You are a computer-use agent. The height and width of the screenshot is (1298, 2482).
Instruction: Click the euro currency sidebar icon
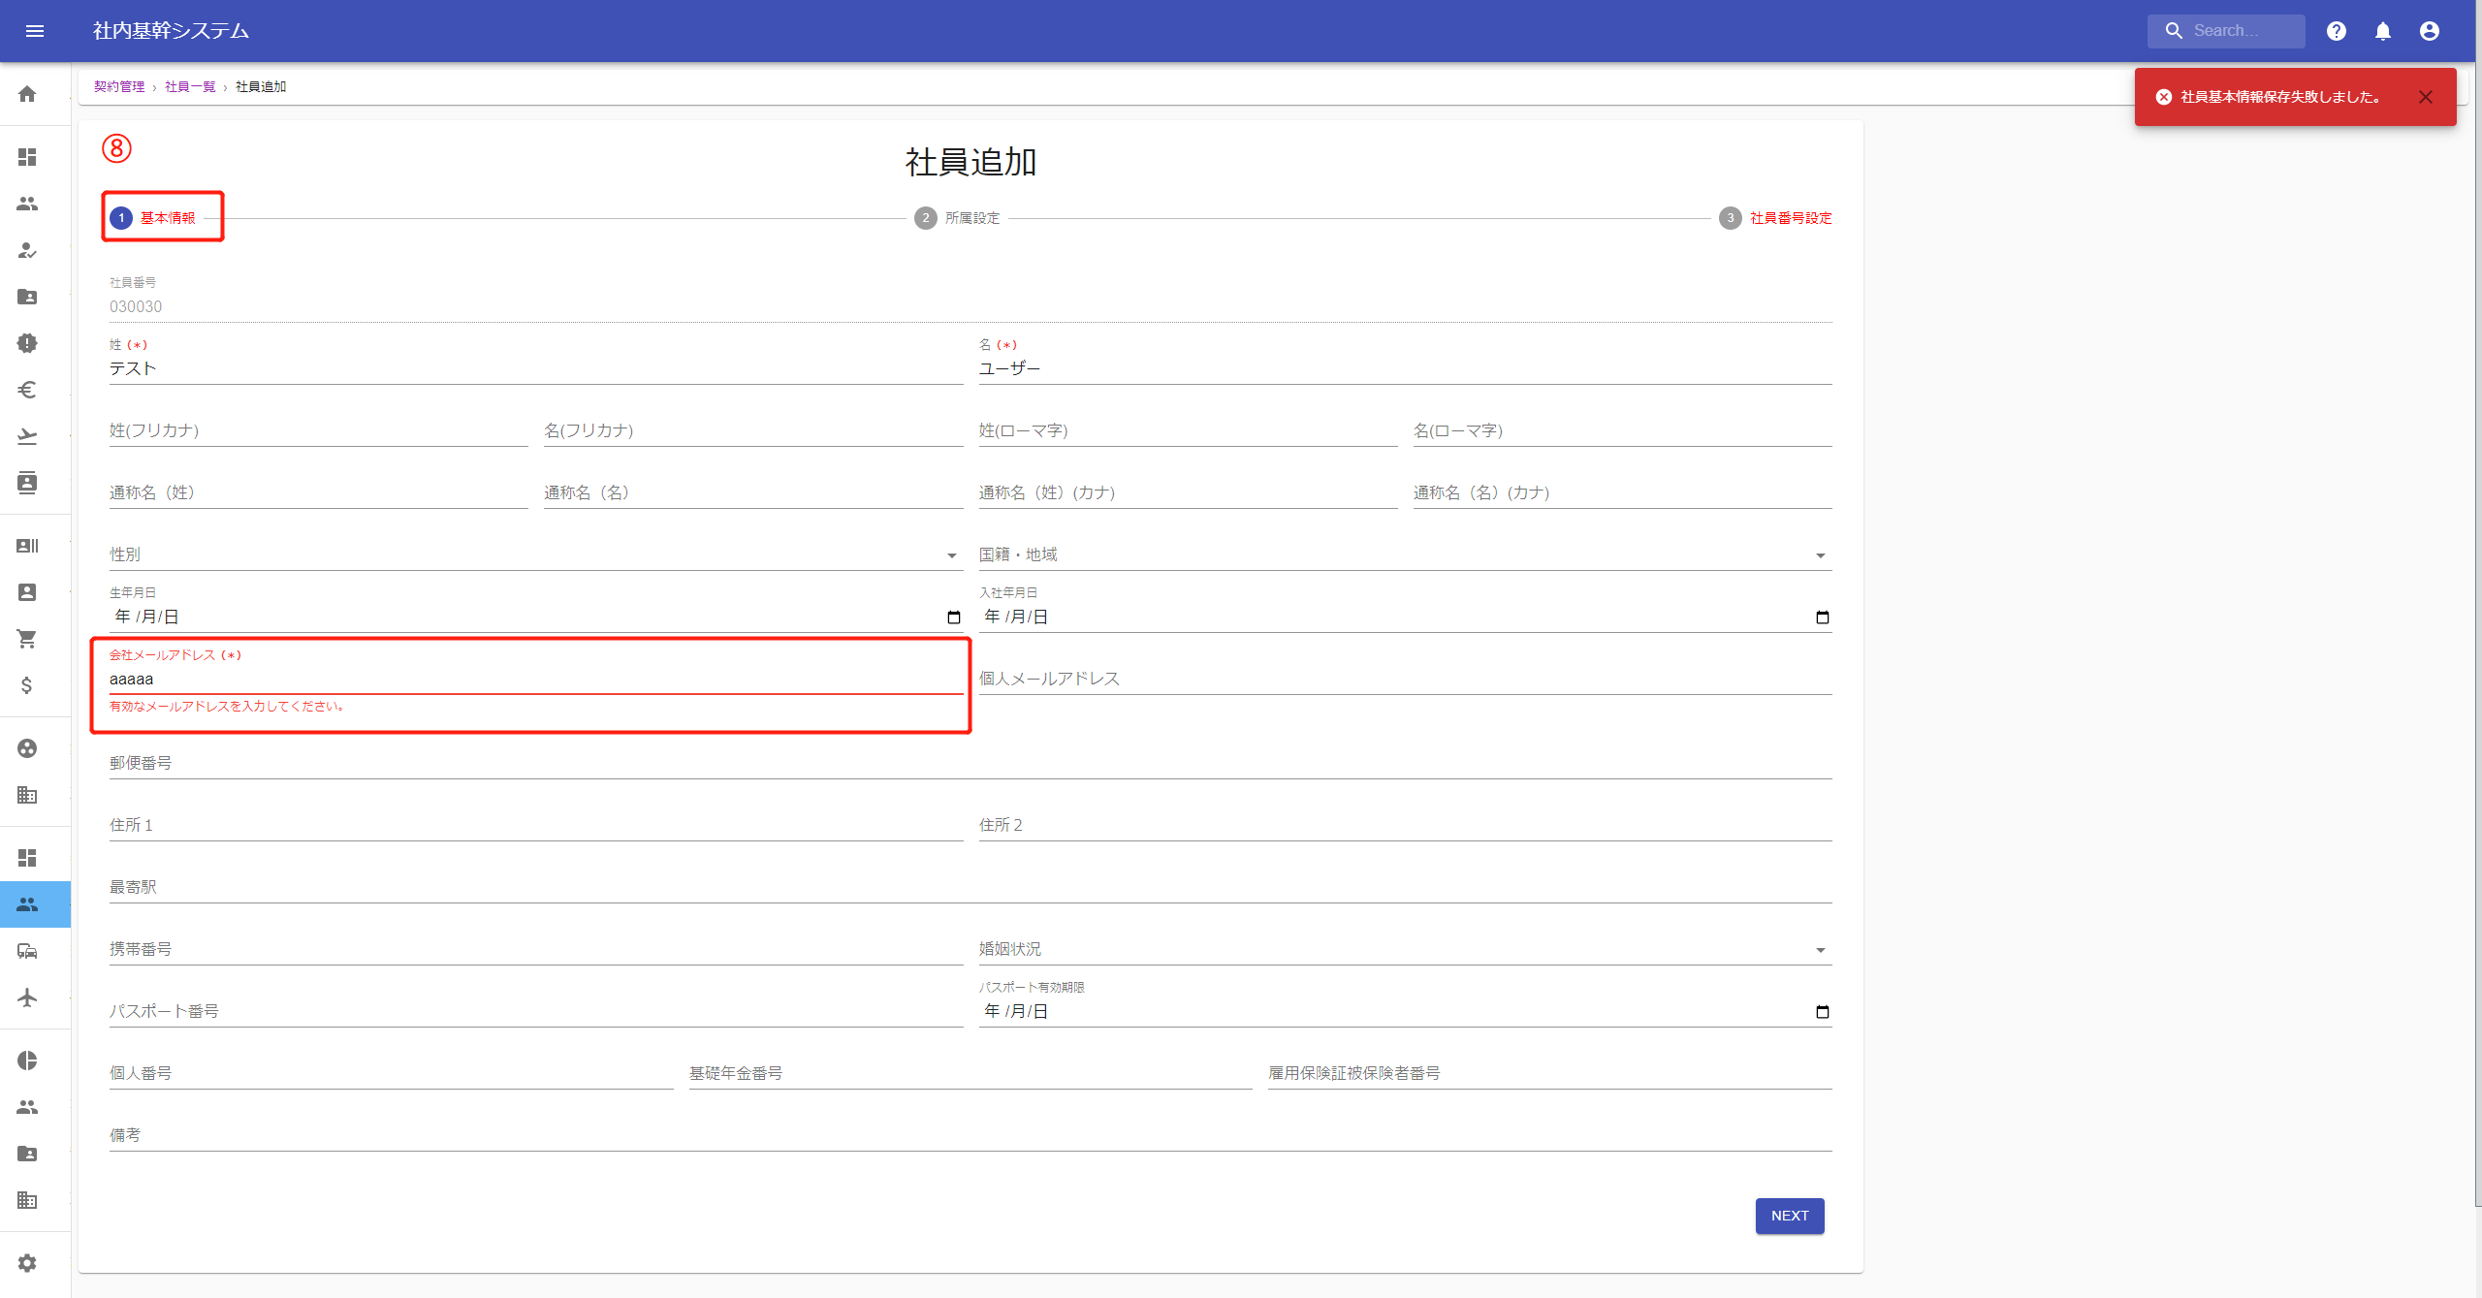point(27,390)
